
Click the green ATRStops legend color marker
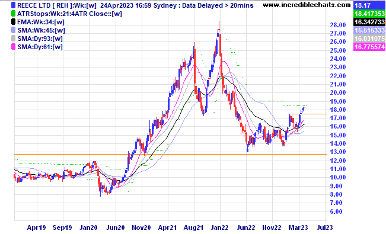click(x=13, y=14)
